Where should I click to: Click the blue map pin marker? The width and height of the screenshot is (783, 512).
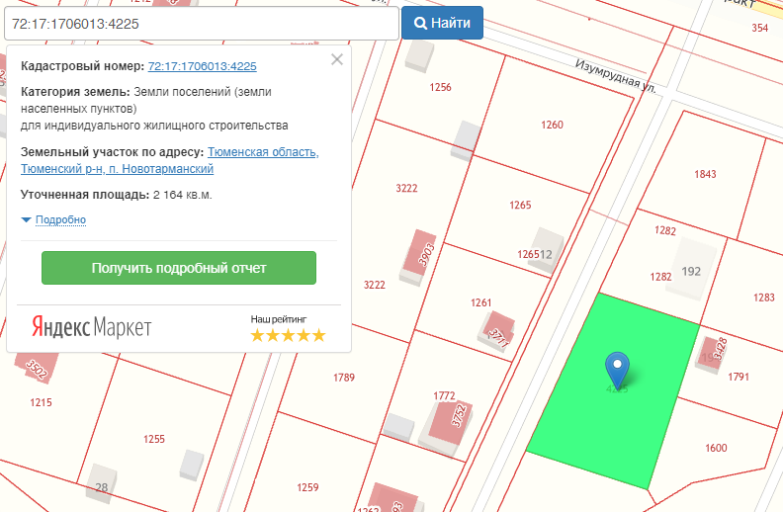tap(617, 369)
